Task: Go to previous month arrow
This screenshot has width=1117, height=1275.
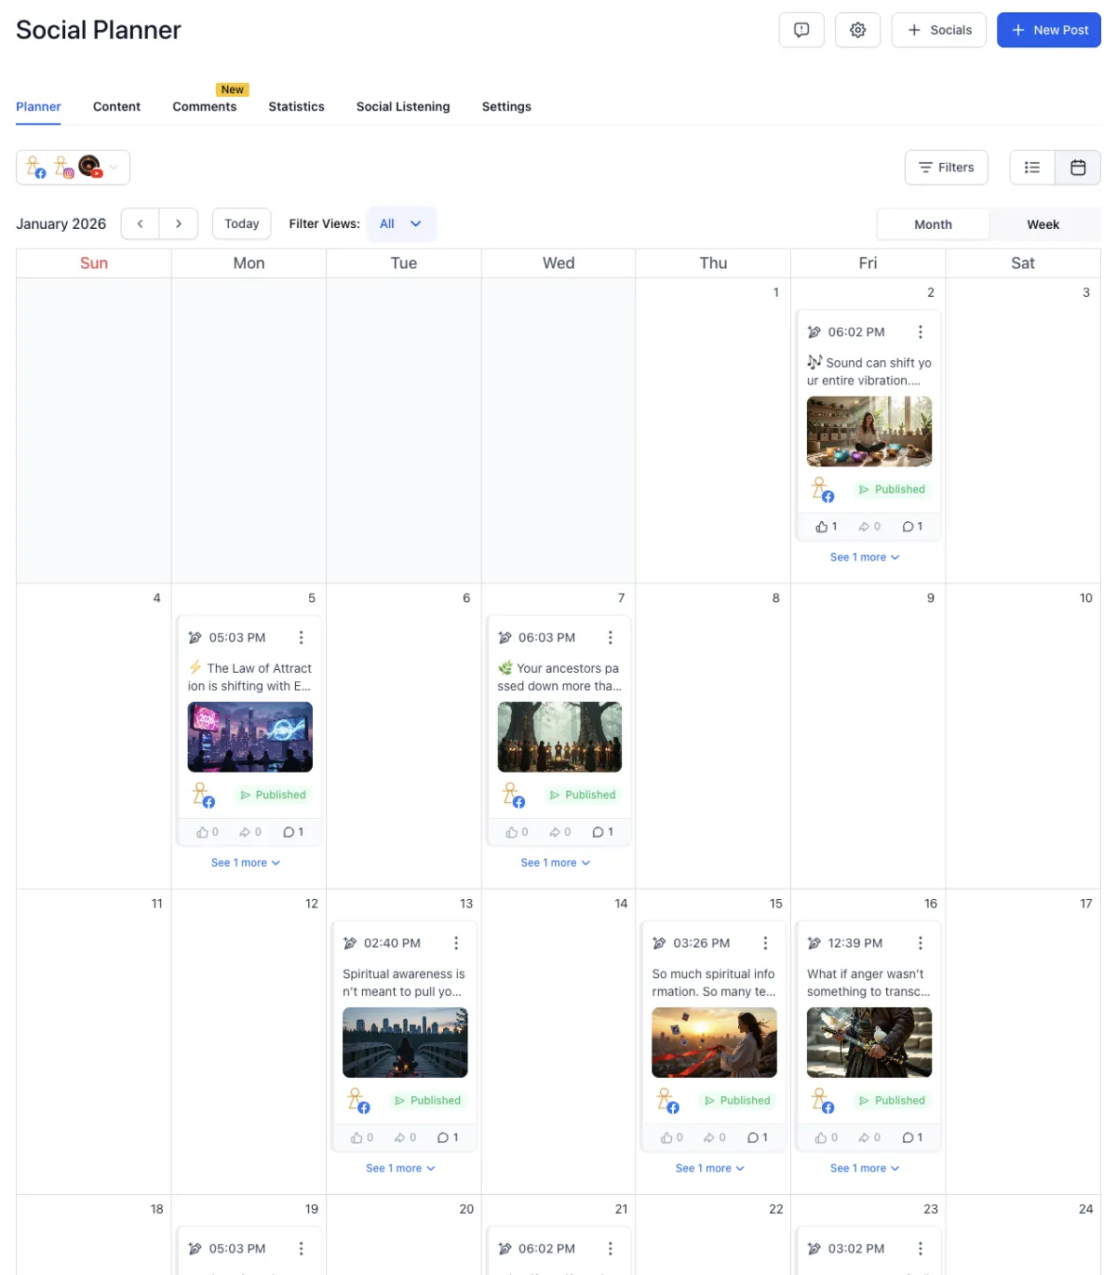Action: 141,223
